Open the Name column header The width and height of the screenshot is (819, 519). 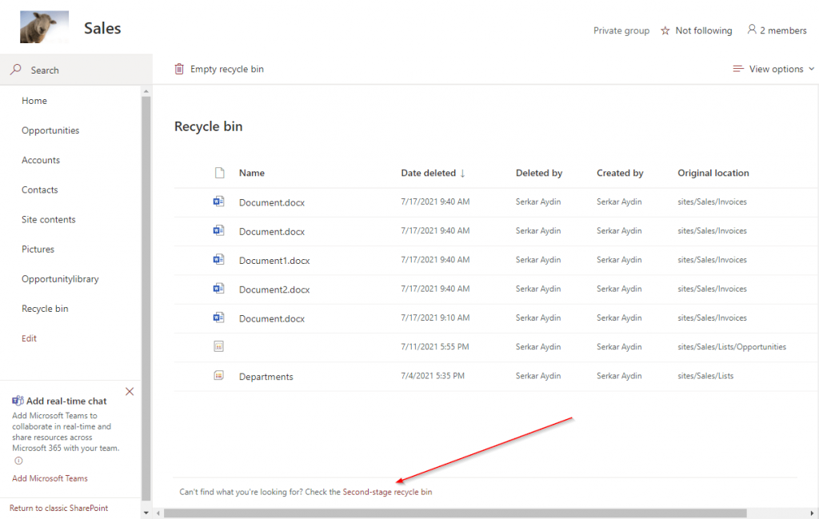pyautogui.click(x=251, y=173)
